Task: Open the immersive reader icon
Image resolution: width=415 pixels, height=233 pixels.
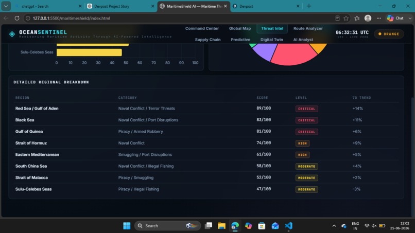Action: click(337, 18)
